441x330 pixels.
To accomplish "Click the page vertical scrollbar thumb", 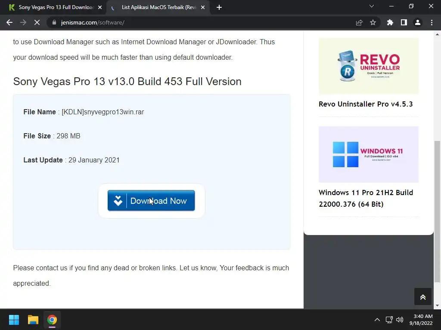I will [437, 211].
